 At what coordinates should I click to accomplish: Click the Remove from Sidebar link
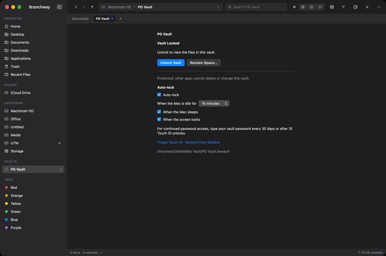203,142
